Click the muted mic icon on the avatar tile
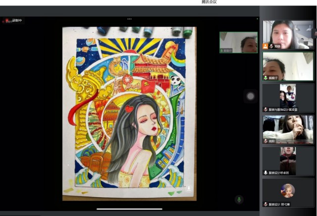 coord(265,204)
